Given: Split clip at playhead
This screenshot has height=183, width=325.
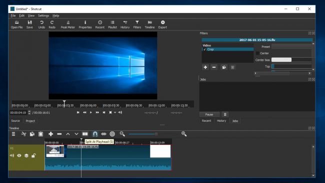Looking at the screenshot, I should point(85,134).
